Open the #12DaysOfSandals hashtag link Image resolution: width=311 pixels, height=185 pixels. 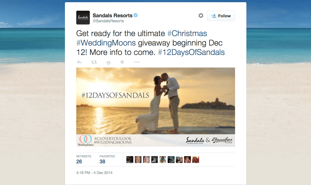191,52
